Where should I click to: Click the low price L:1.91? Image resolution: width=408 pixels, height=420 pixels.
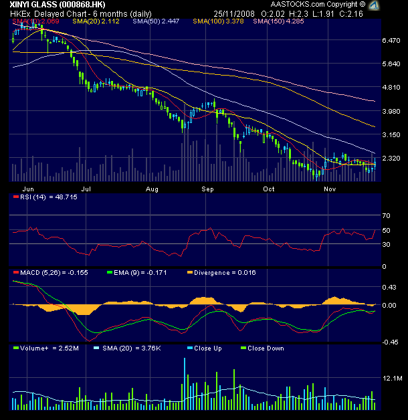tap(323, 14)
